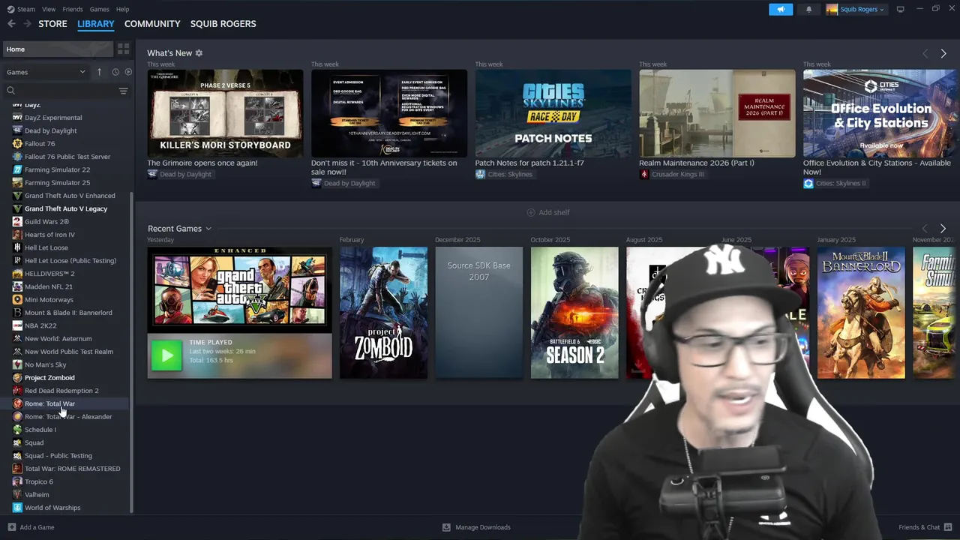960x540 pixels.
Task: Open Project Zomboid game cover
Action: click(383, 313)
